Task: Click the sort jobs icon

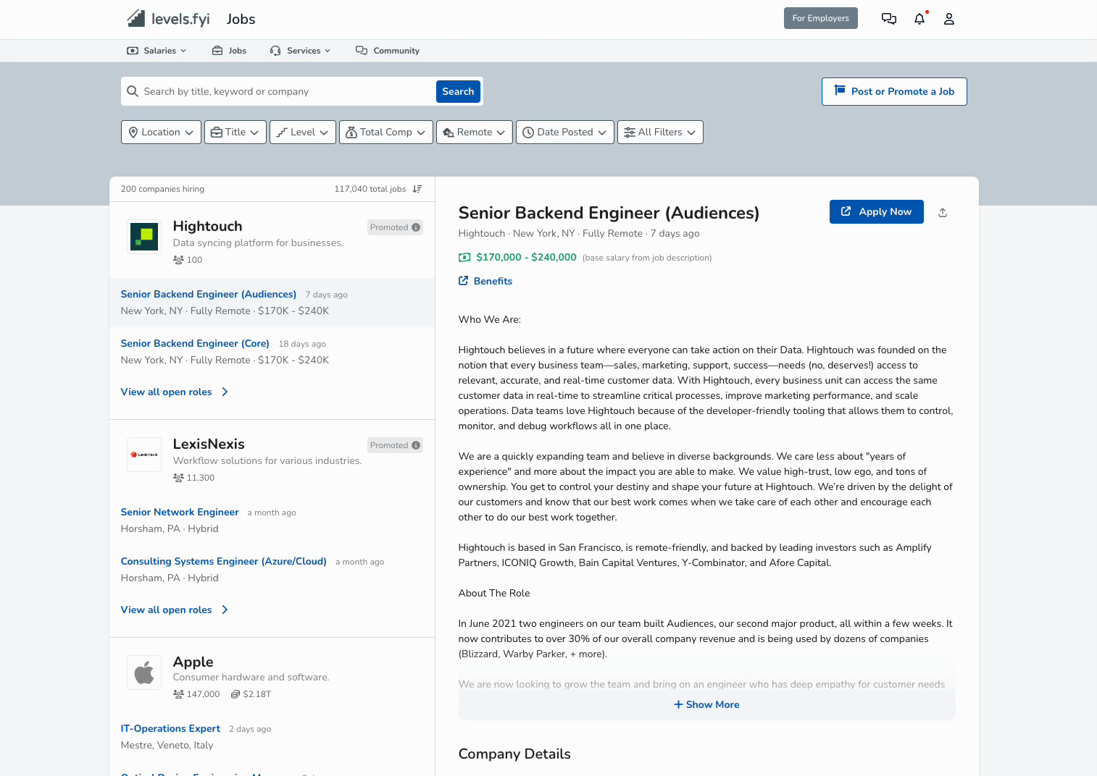Action: [x=417, y=189]
